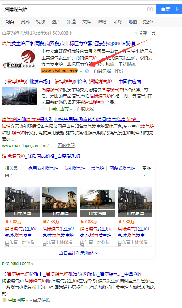Open the 淄博煤气炉_优质商品价格_百度爱采购 title
Image resolution: width=182 pixels, height=308 pixels.
tap(41, 156)
